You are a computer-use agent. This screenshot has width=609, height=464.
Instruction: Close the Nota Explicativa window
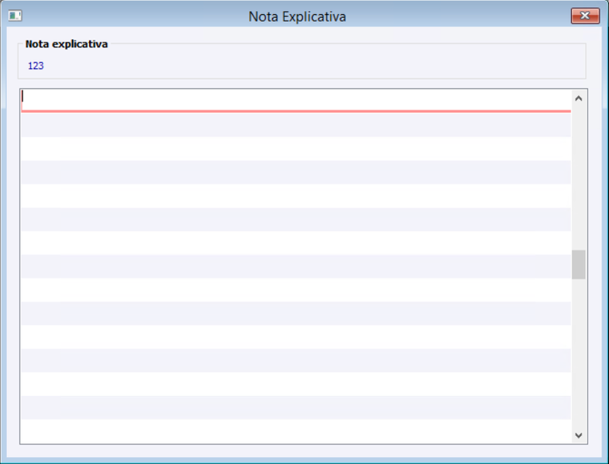tap(585, 15)
